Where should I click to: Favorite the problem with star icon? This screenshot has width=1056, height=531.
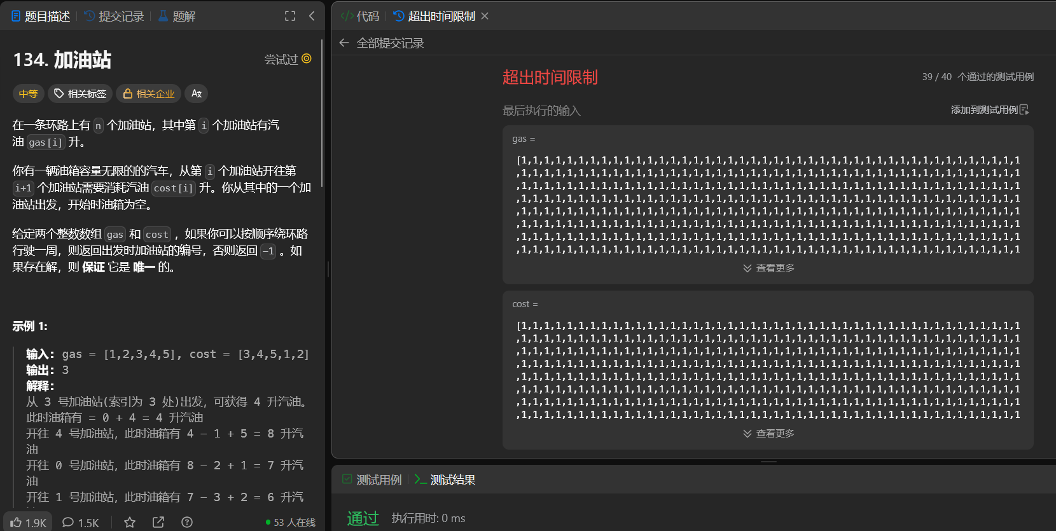click(x=130, y=522)
